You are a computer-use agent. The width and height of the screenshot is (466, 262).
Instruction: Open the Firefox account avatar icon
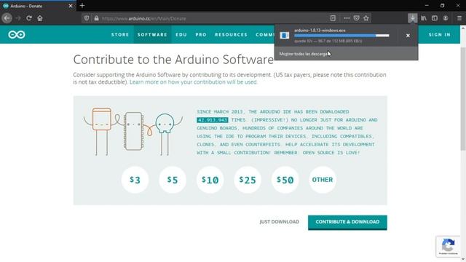446,18
